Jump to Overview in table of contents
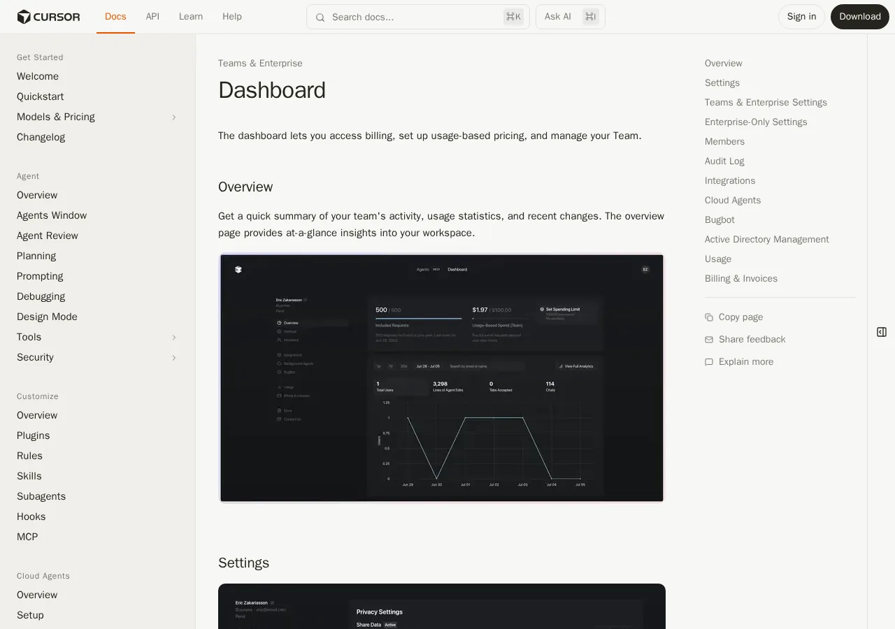The width and height of the screenshot is (895, 629). (723, 64)
